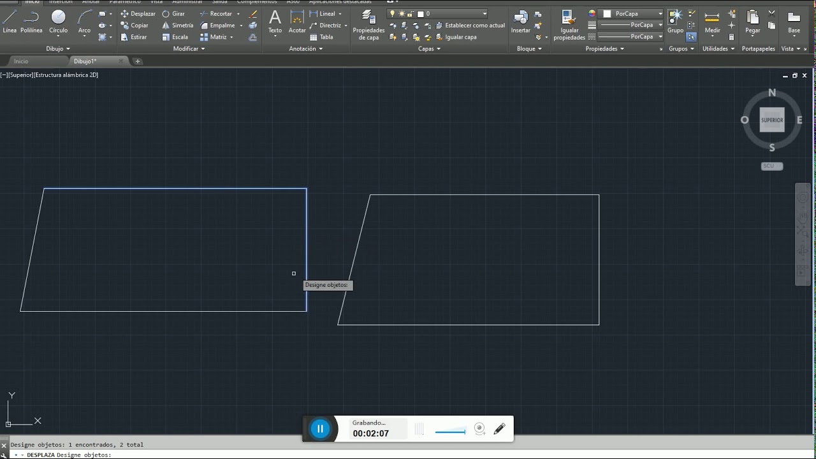Expand the Modificar panel
Viewport: 816px width, 459px height.
coord(189,48)
